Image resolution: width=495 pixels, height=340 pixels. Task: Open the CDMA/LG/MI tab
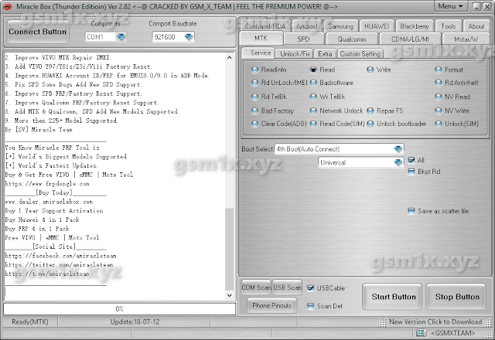tap(410, 39)
